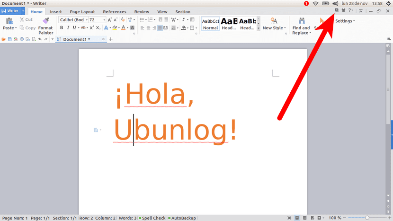
Task: Toggle Italic formatting
Action: [x=68, y=28]
